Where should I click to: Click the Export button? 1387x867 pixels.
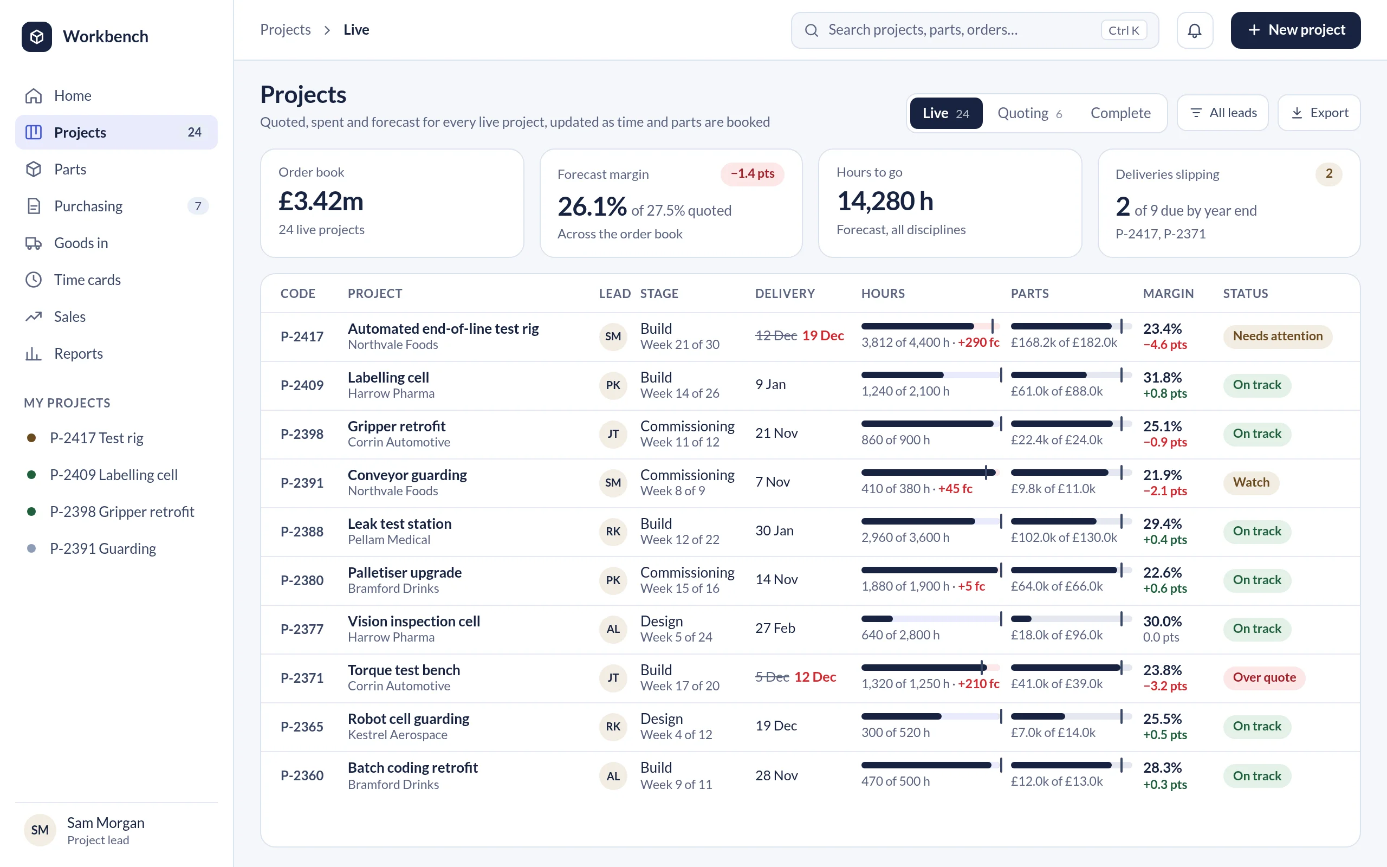click(1319, 113)
